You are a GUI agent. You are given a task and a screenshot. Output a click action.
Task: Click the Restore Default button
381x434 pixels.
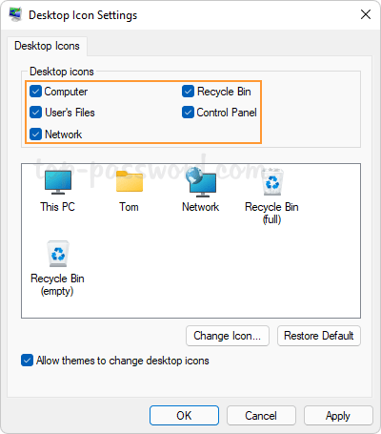pyautogui.click(x=319, y=336)
